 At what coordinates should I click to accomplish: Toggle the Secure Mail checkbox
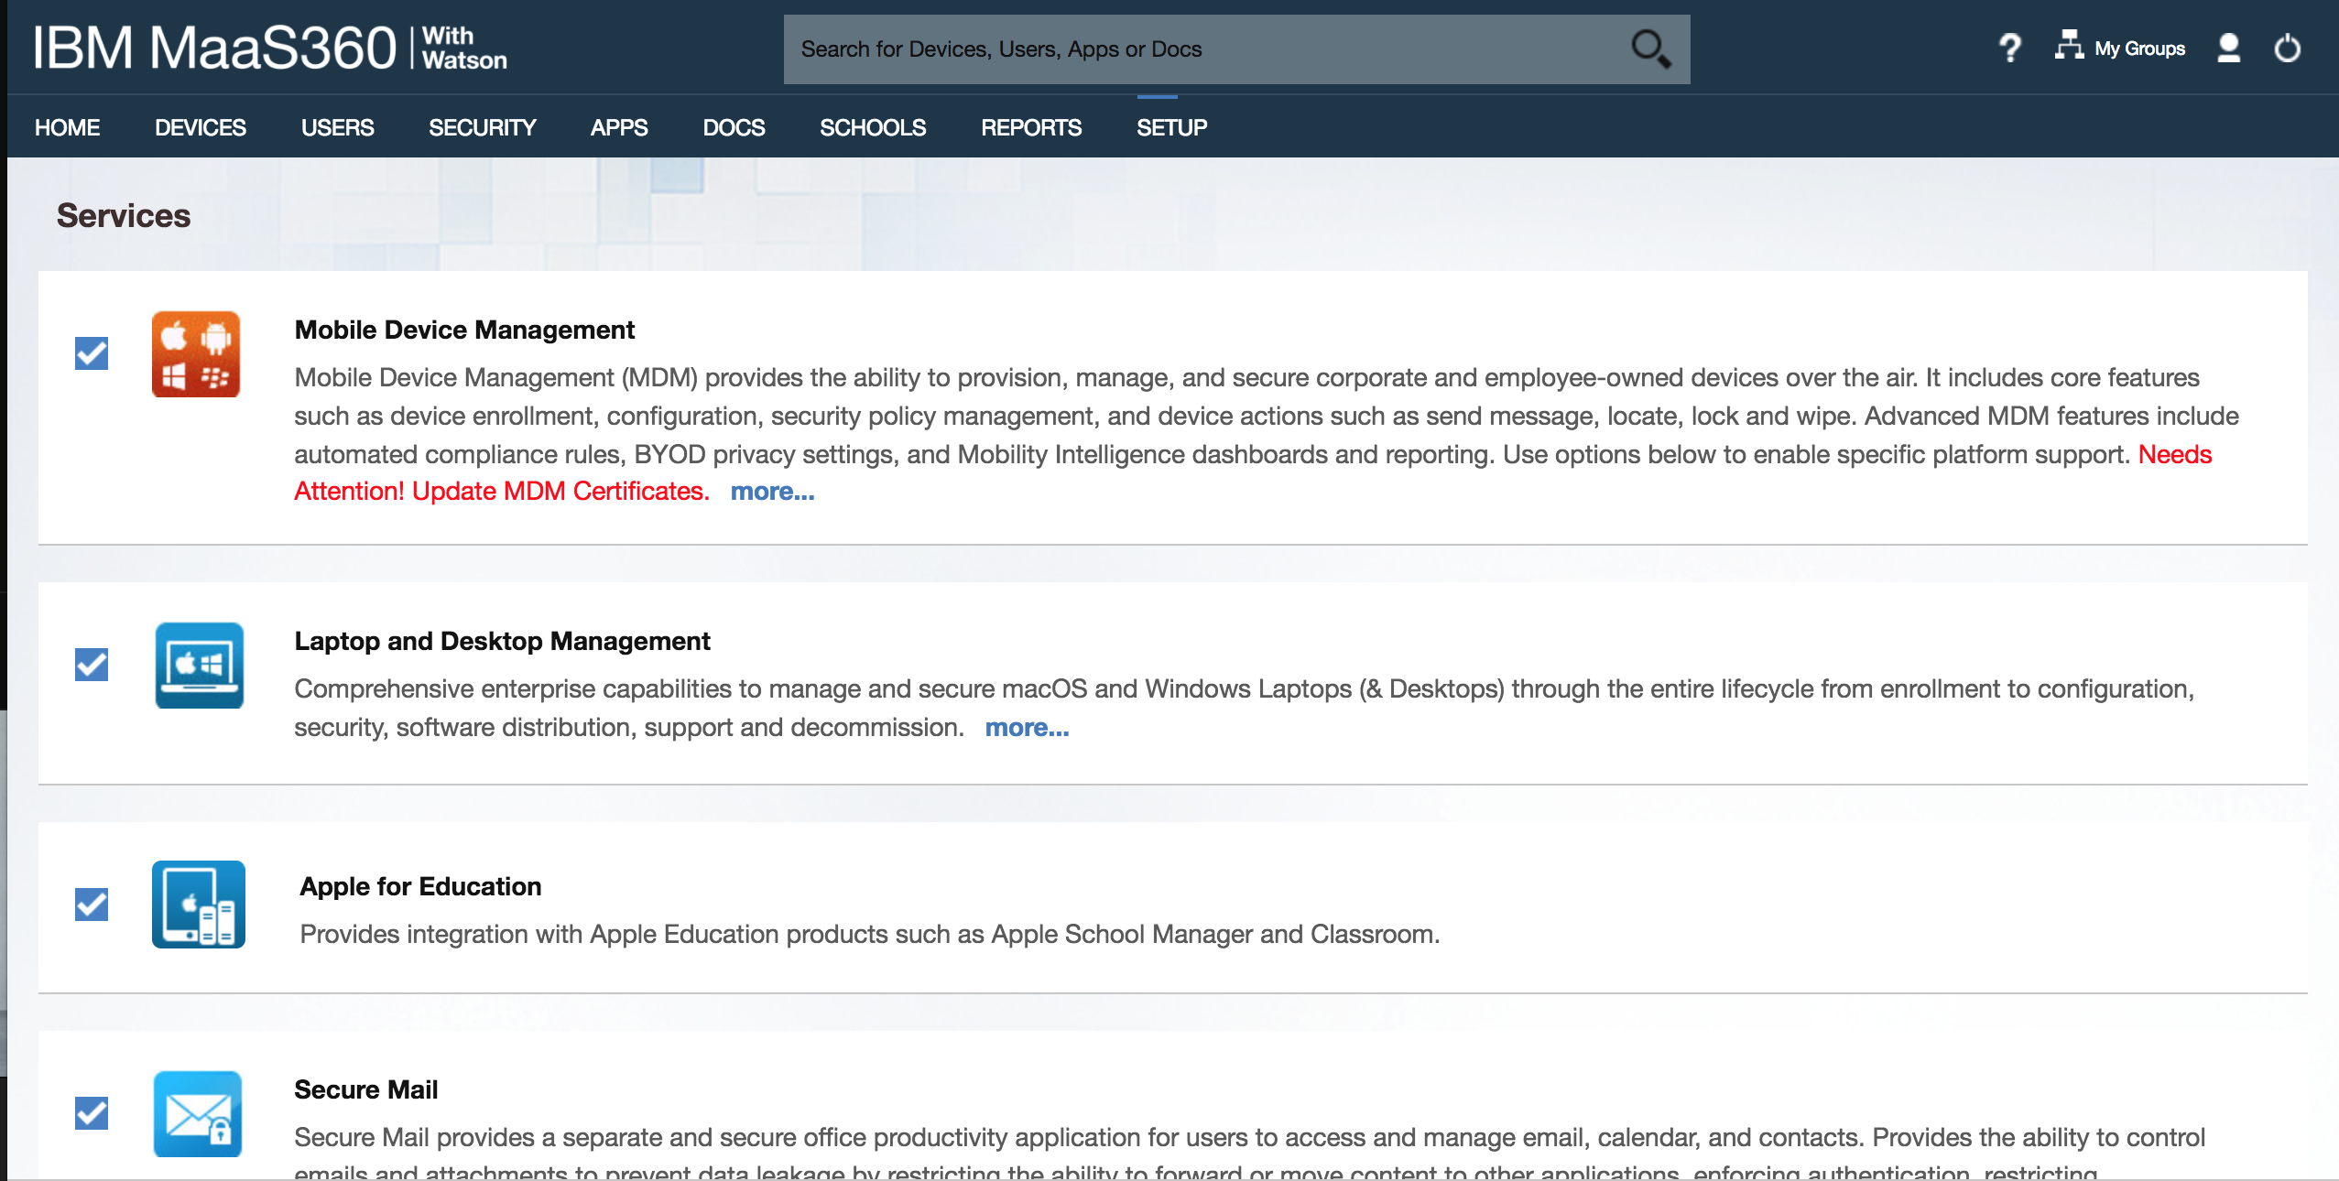91,1114
